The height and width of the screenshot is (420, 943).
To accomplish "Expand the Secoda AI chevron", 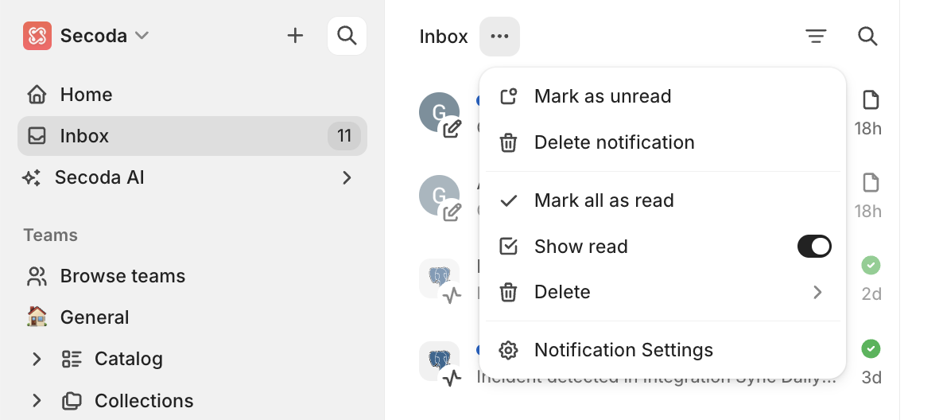I will click(x=347, y=177).
